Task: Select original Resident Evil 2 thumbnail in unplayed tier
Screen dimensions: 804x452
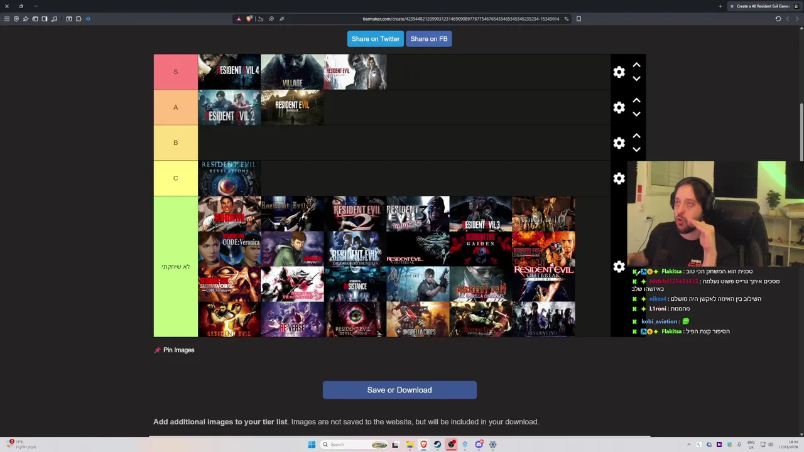Action: [x=355, y=213]
